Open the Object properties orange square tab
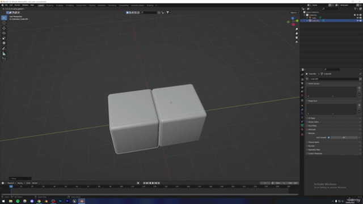 302,105
